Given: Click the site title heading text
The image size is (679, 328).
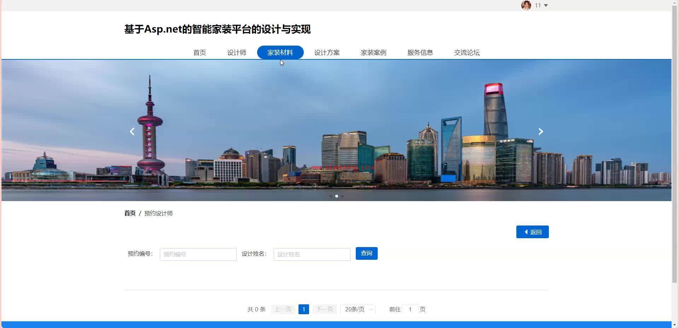Looking at the screenshot, I should [217, 29].
